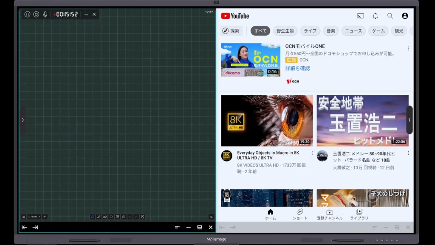Expand the left side panel handle
The image size is (435, 245).
[23, 120]
